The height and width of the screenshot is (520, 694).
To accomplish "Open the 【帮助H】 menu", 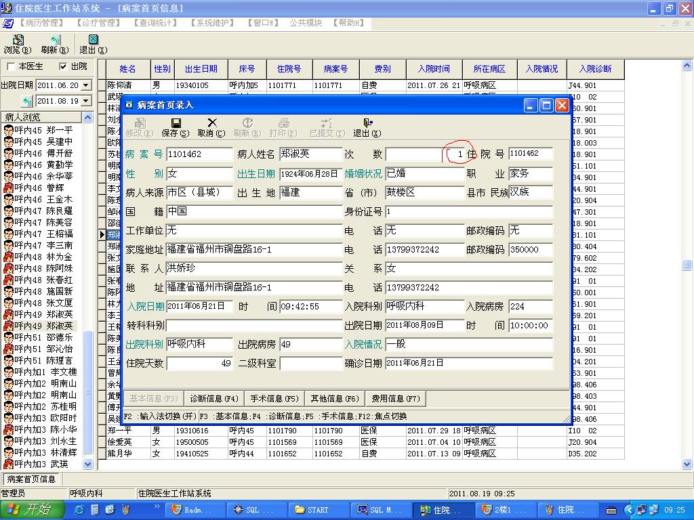I will tap(349, 22).
